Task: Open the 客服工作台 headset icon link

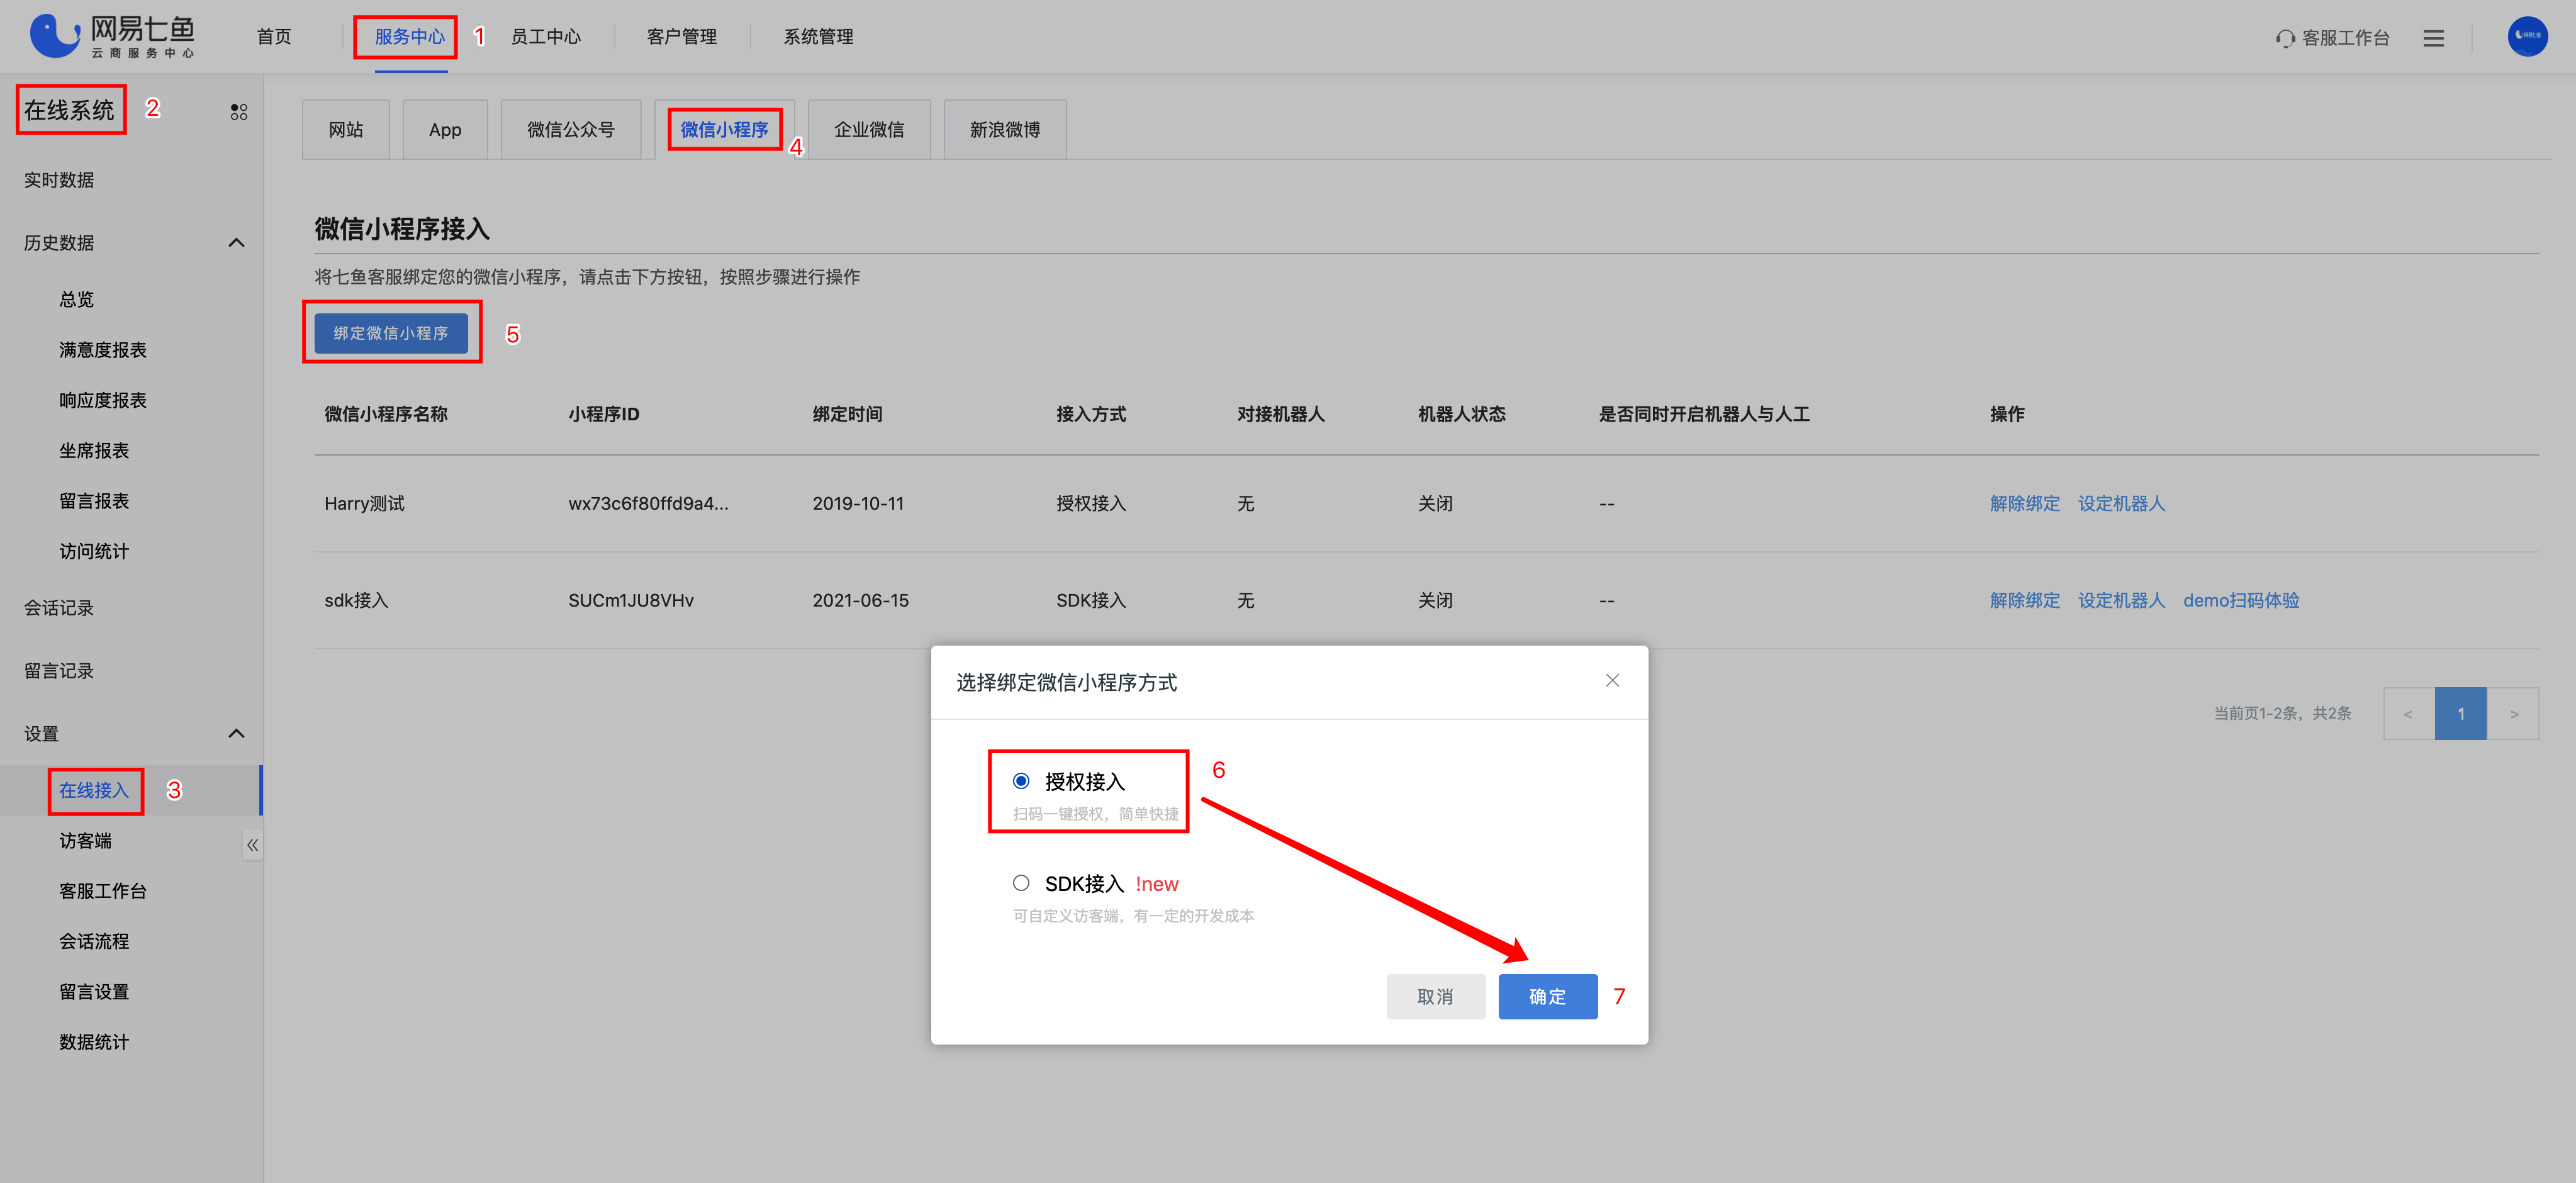Action: [x=2332, y=38]
